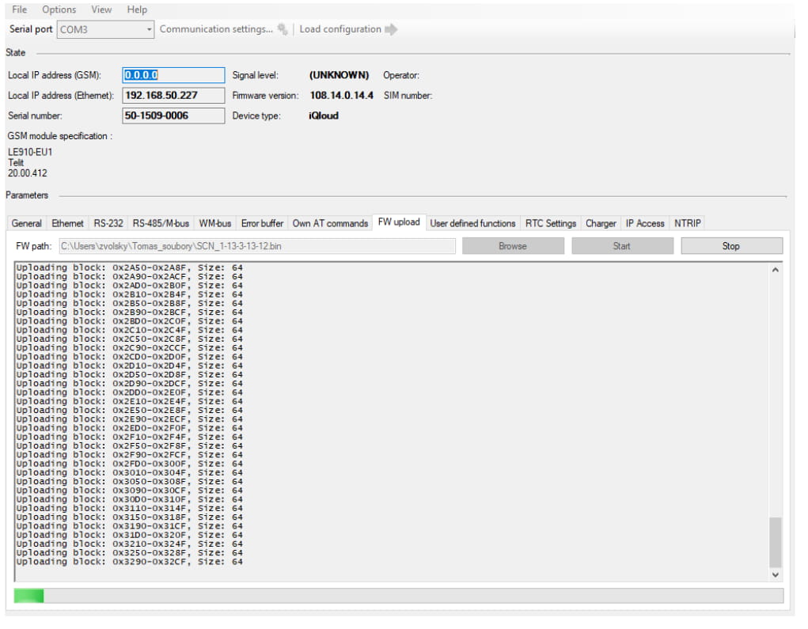Click the 20.00.412 module version text
This screenshot has width=808, height=629.
tap(28, 173)
